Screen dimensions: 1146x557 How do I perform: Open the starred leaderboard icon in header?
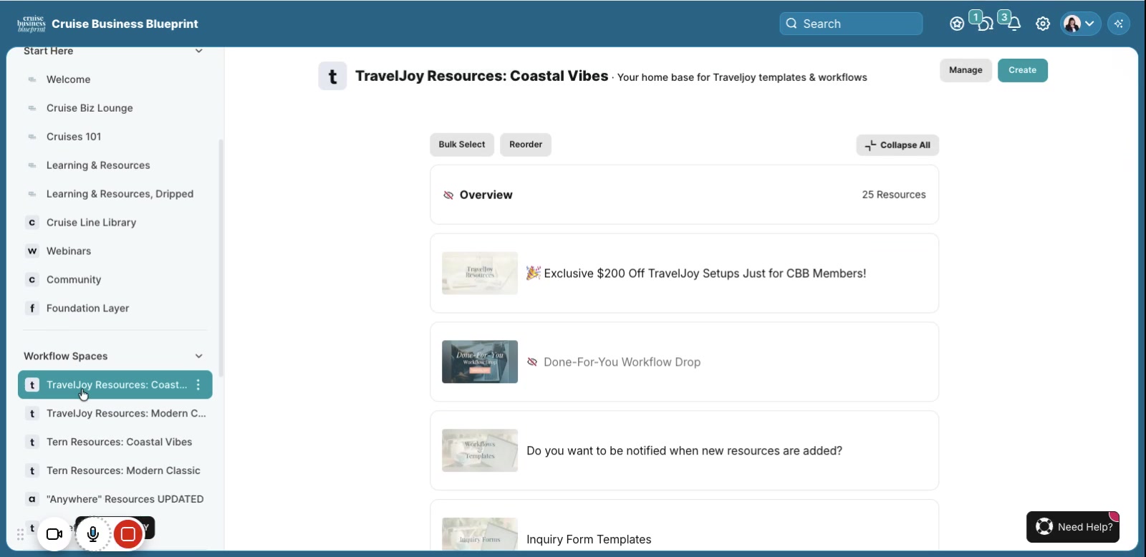[957, 24]
